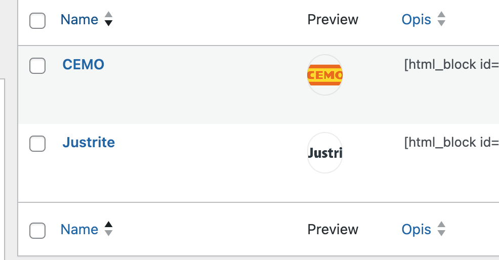Tick the checkbox for the Justrite row
Screen dimensions: 499x260
point(37,143)
